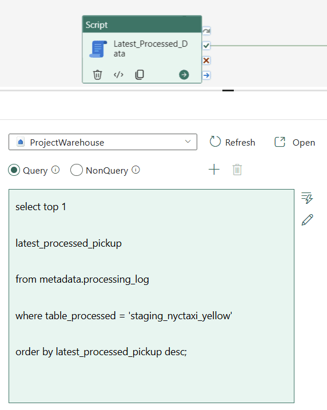The height and width of the screenshot is (410, 327).
Task: Click the Open external link icon
Action: 280,142
